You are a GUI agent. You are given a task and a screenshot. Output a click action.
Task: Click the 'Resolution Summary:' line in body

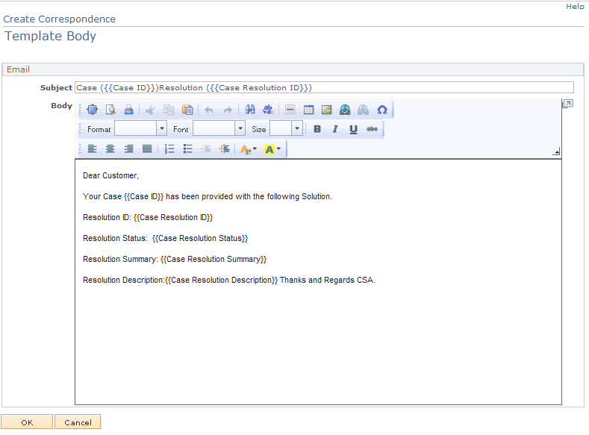point(175,260)
